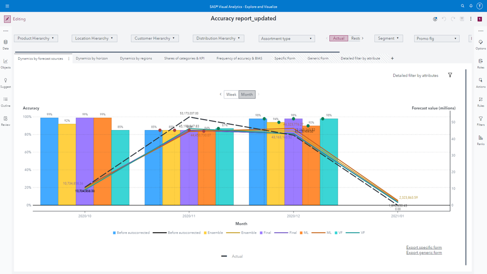Open the Assortment type dropdown
Screen dimensions: 487x274
tap(286, 38)
